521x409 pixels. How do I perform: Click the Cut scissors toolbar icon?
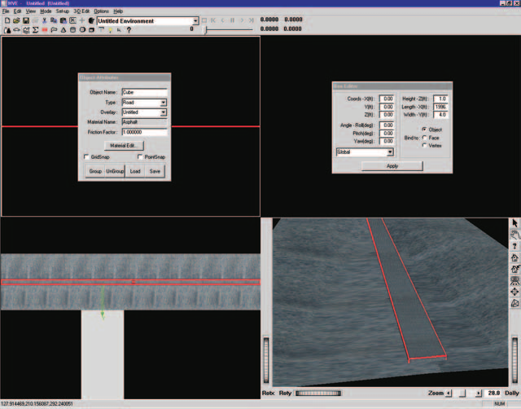(x=44, y=20)
